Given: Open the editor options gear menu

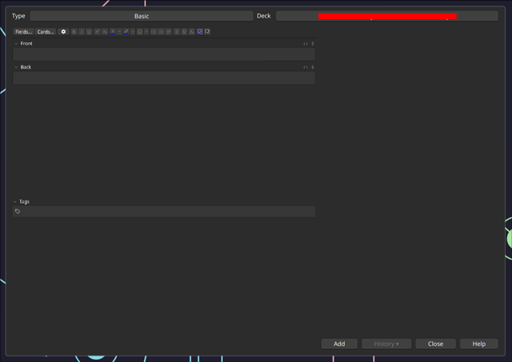Looking at the screenshot, I should [x=63, y=32].
